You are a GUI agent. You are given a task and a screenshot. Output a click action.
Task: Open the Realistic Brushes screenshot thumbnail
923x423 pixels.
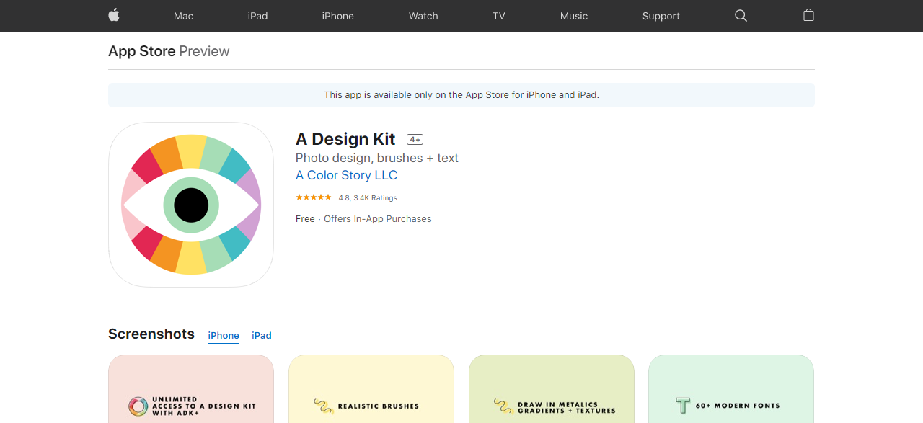pos(371,389)
